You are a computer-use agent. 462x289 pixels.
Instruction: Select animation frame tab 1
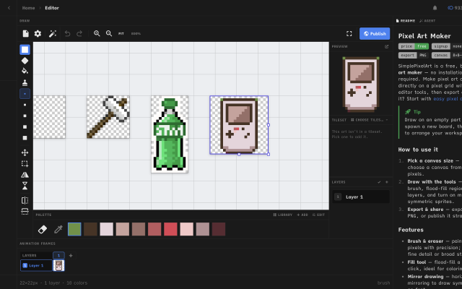(58, 255)
